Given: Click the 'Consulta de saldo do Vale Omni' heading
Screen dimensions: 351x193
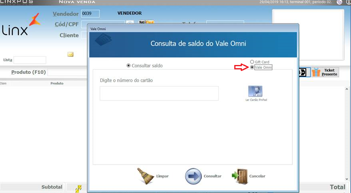Looking at the screenshot, I should pyautogui.click(x=198, y=43).
